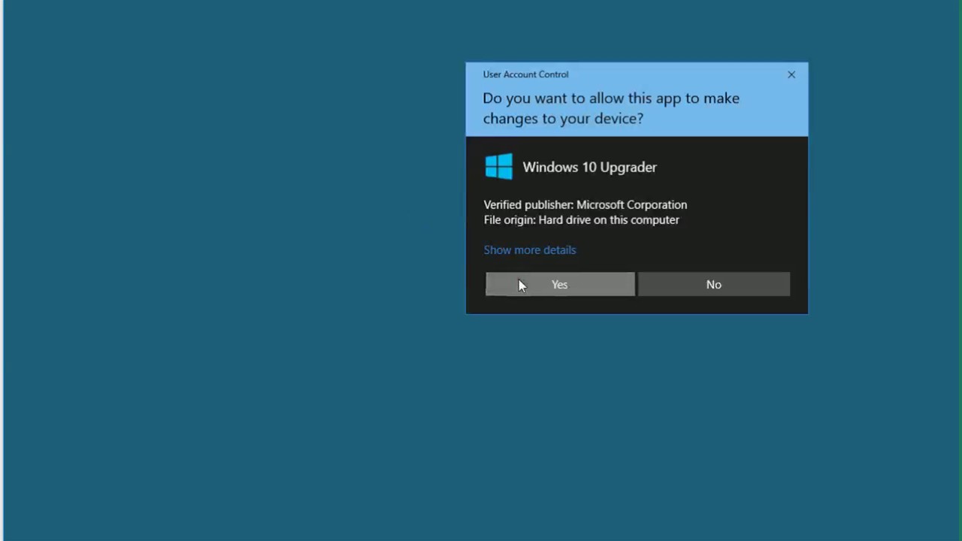962x541 pixels.
Task: Close the User Account Control dialog
Action: (791, 74)
